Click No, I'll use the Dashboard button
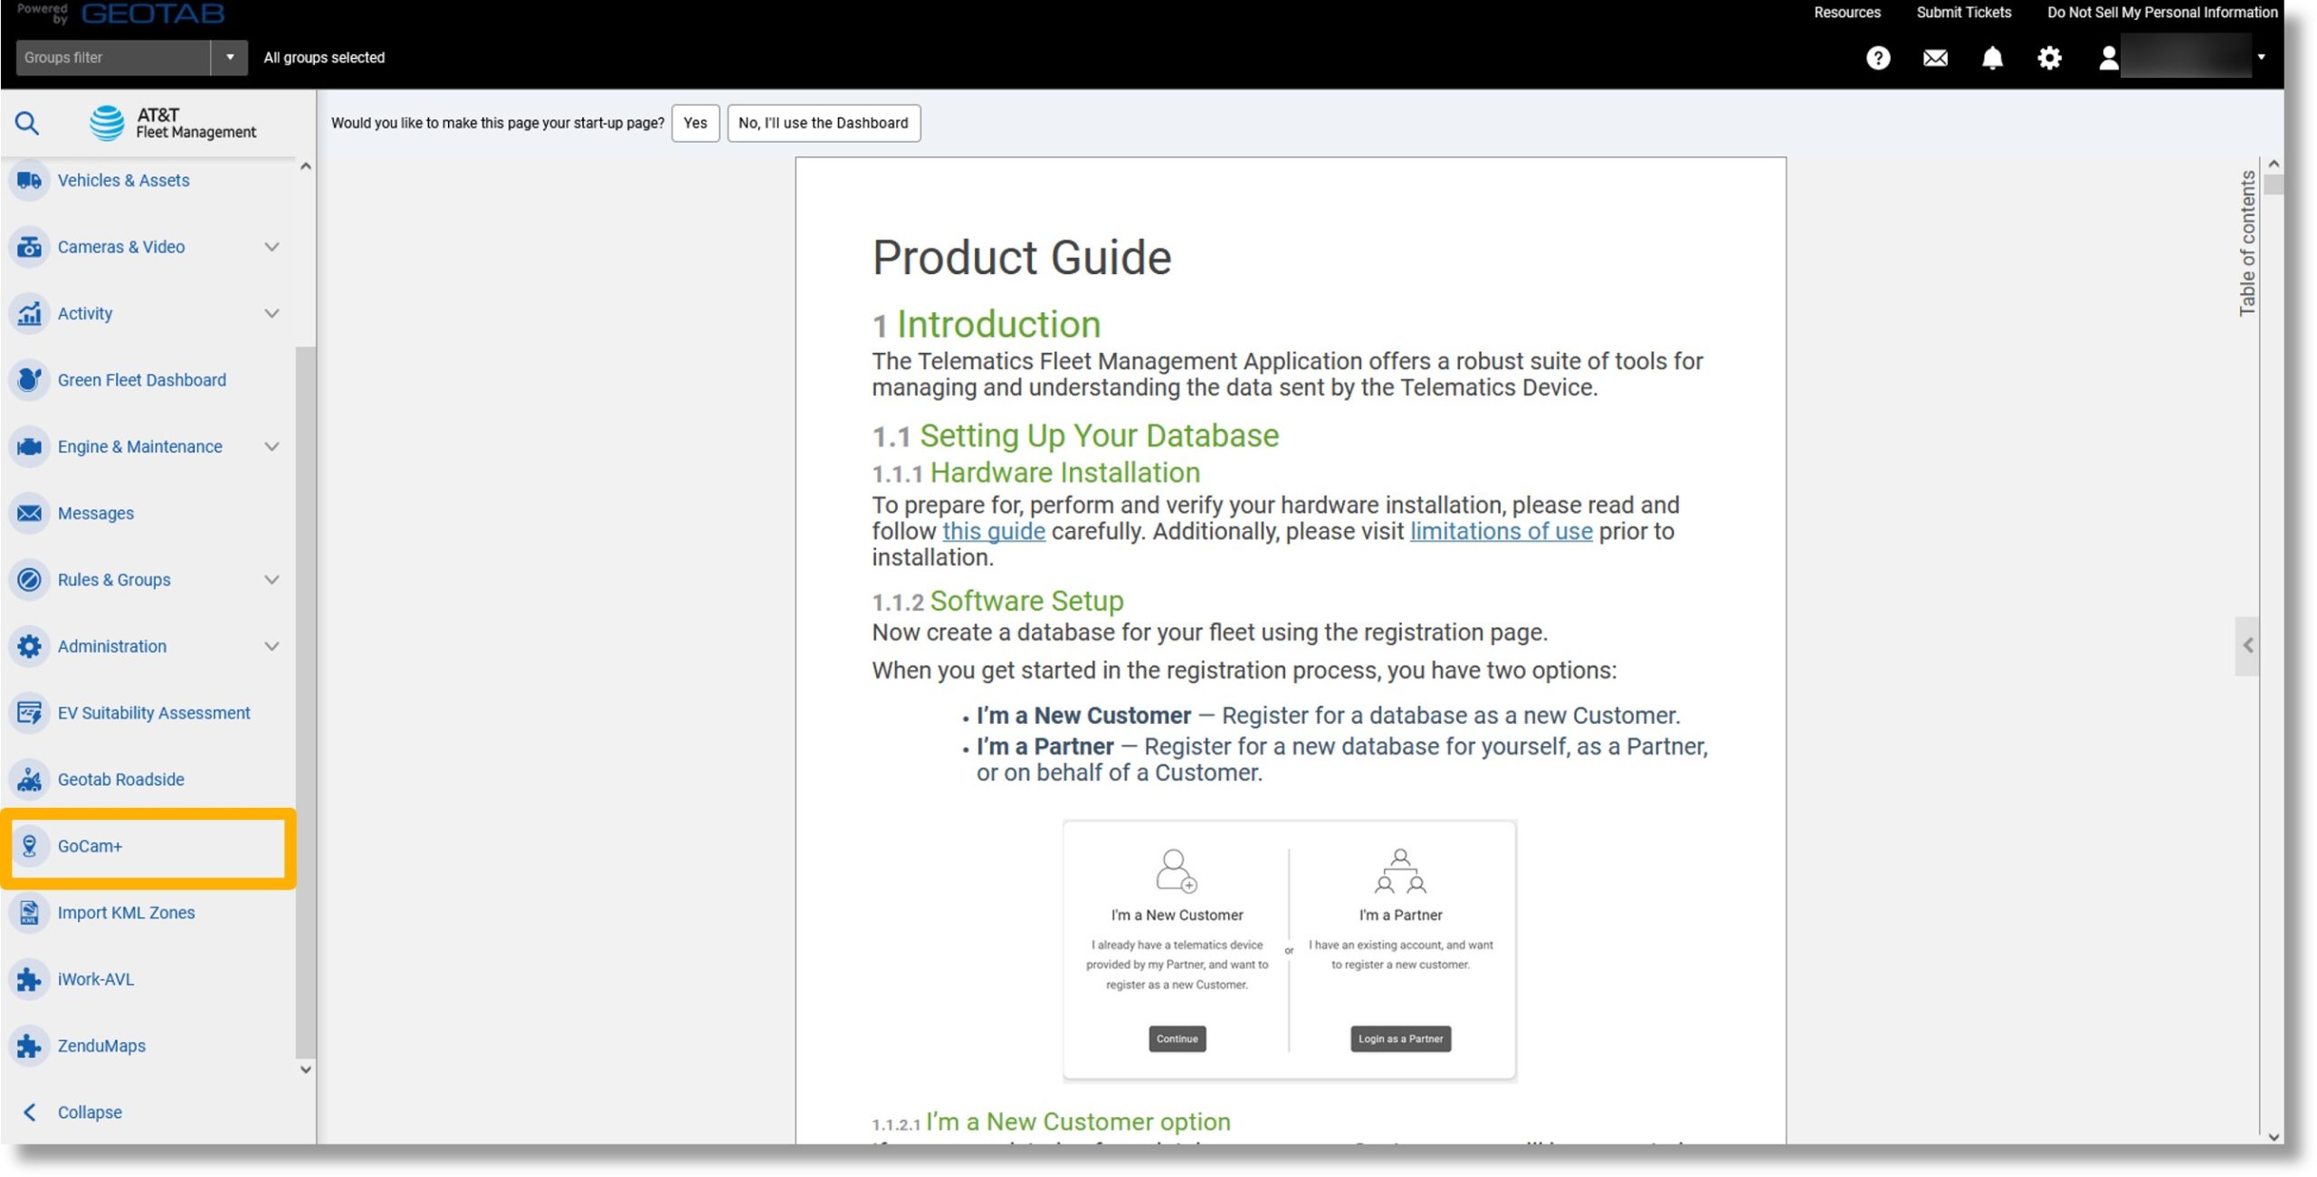 [823, 123]
